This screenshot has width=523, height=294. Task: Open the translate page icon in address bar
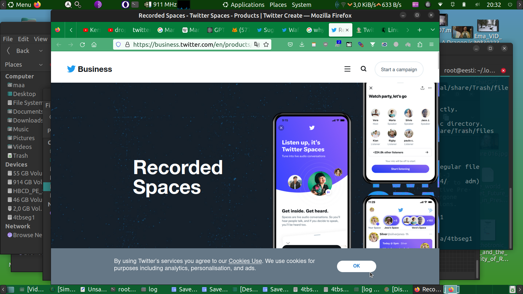tap(257, 44)
